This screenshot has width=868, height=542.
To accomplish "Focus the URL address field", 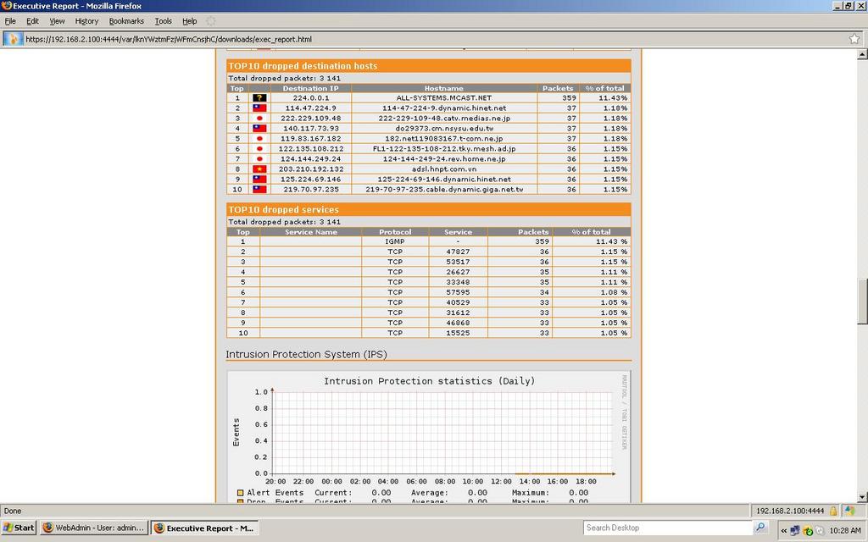I will [435, 39].
